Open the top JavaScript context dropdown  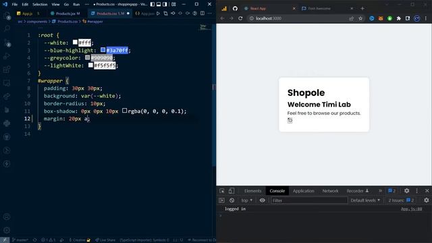(x=247, y=200)
